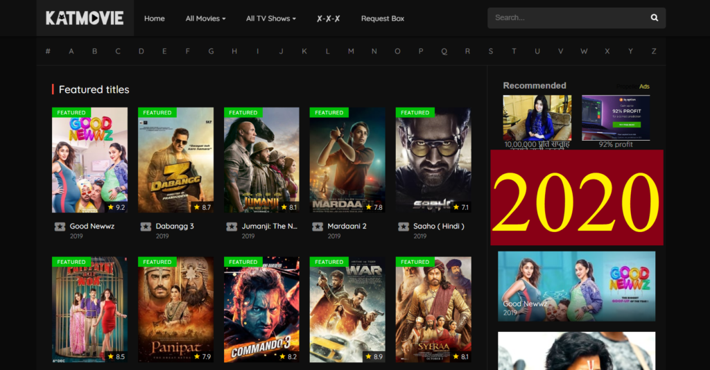Filter titles starting with letter K
710x370 pixels.
point(304,51)
